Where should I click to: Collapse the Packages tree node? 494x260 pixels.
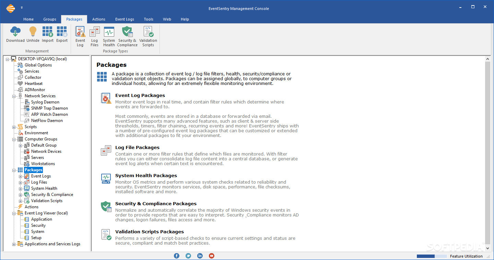pos(14,170)
